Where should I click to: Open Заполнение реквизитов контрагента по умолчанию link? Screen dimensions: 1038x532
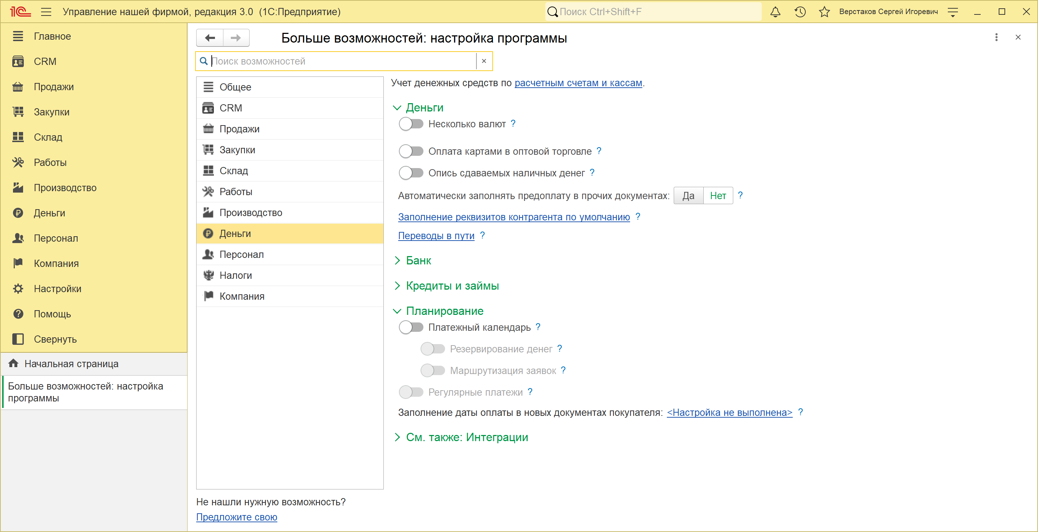click(x=514, y=217)
